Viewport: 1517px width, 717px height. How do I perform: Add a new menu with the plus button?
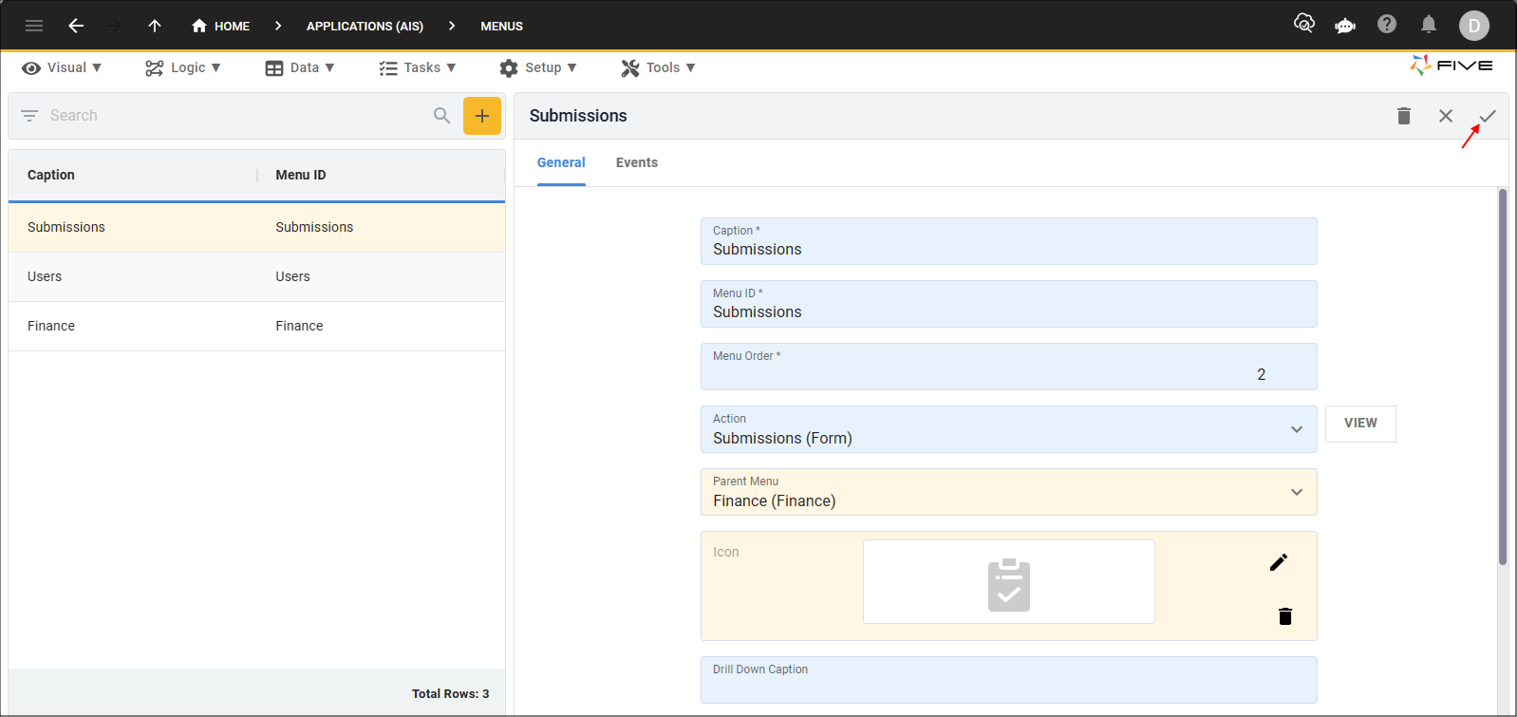pyautogui.click(x=482, y=116)
